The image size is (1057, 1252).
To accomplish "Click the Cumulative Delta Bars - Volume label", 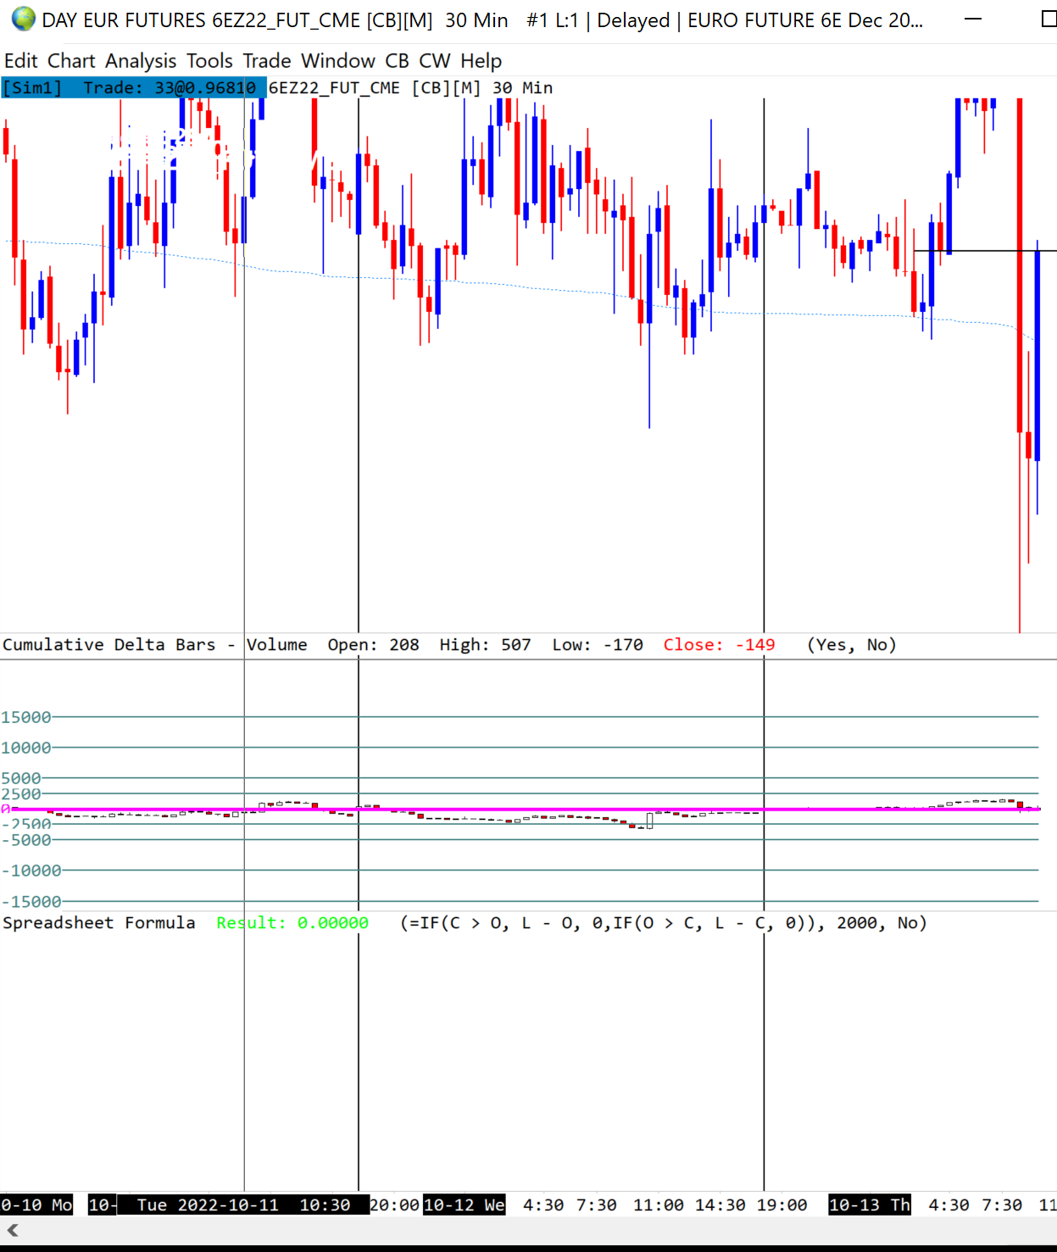I will coord(155,645).
